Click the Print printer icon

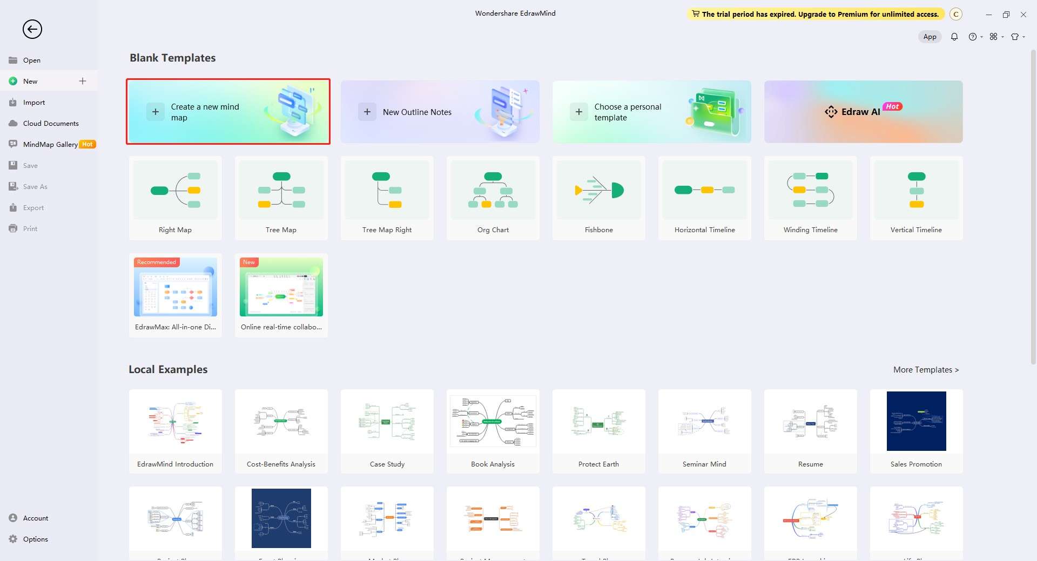pos(13,228)
